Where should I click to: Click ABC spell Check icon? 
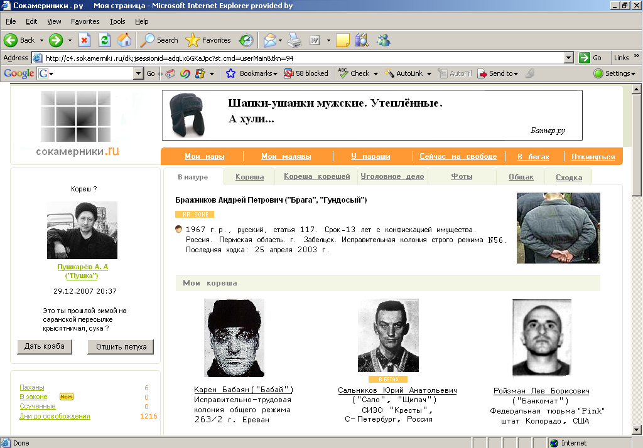point(343,73)
